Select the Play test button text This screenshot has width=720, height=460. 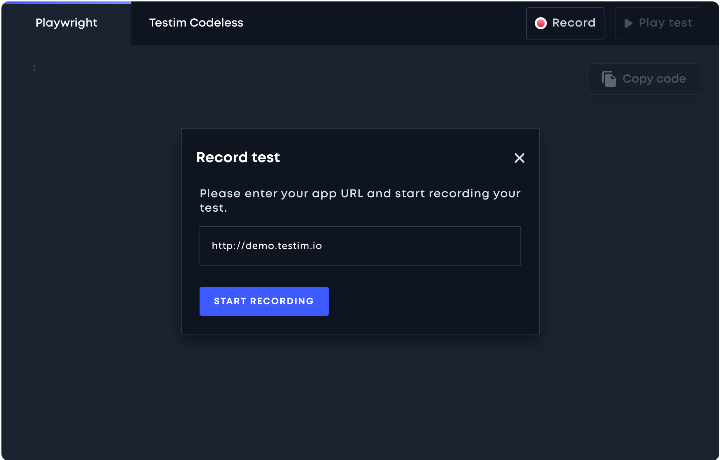pos(665,23)
